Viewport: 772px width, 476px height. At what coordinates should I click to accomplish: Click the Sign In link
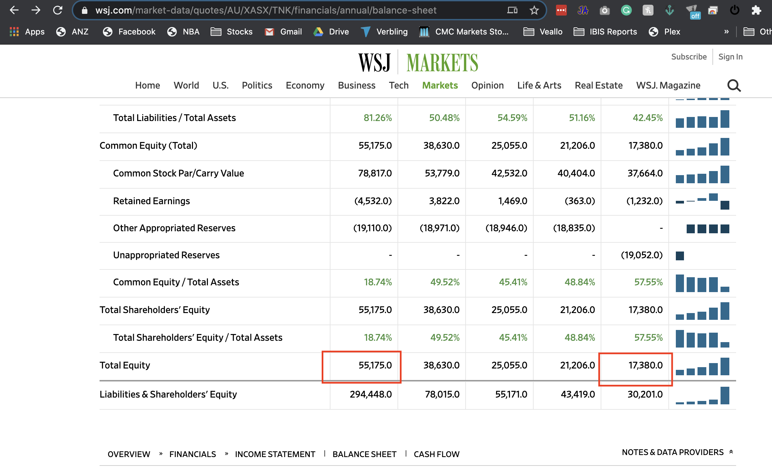pyautogui.click(x=730, y=56)
